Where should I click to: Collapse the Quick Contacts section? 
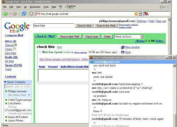click(6, 82)
